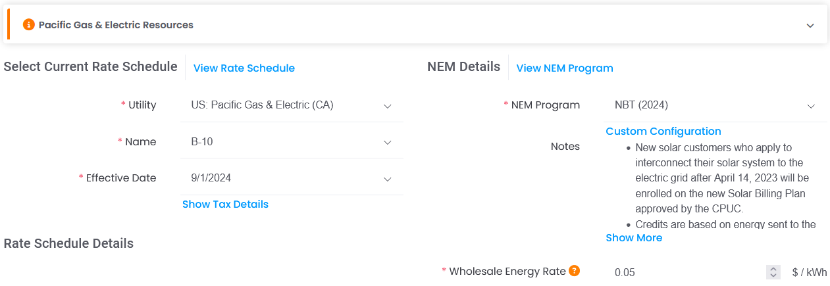Image resolution: width=830 pixels, height=286 pixels.
Task: Increase Wholesale Energy Rate with the up stepper arrow
Action: click(773, 269)
